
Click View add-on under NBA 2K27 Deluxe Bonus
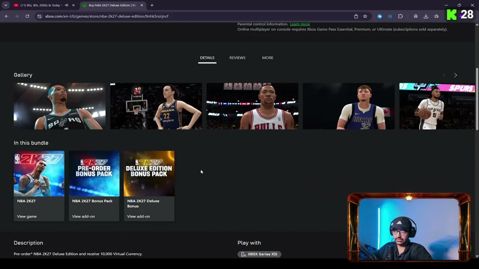[138, 216]
